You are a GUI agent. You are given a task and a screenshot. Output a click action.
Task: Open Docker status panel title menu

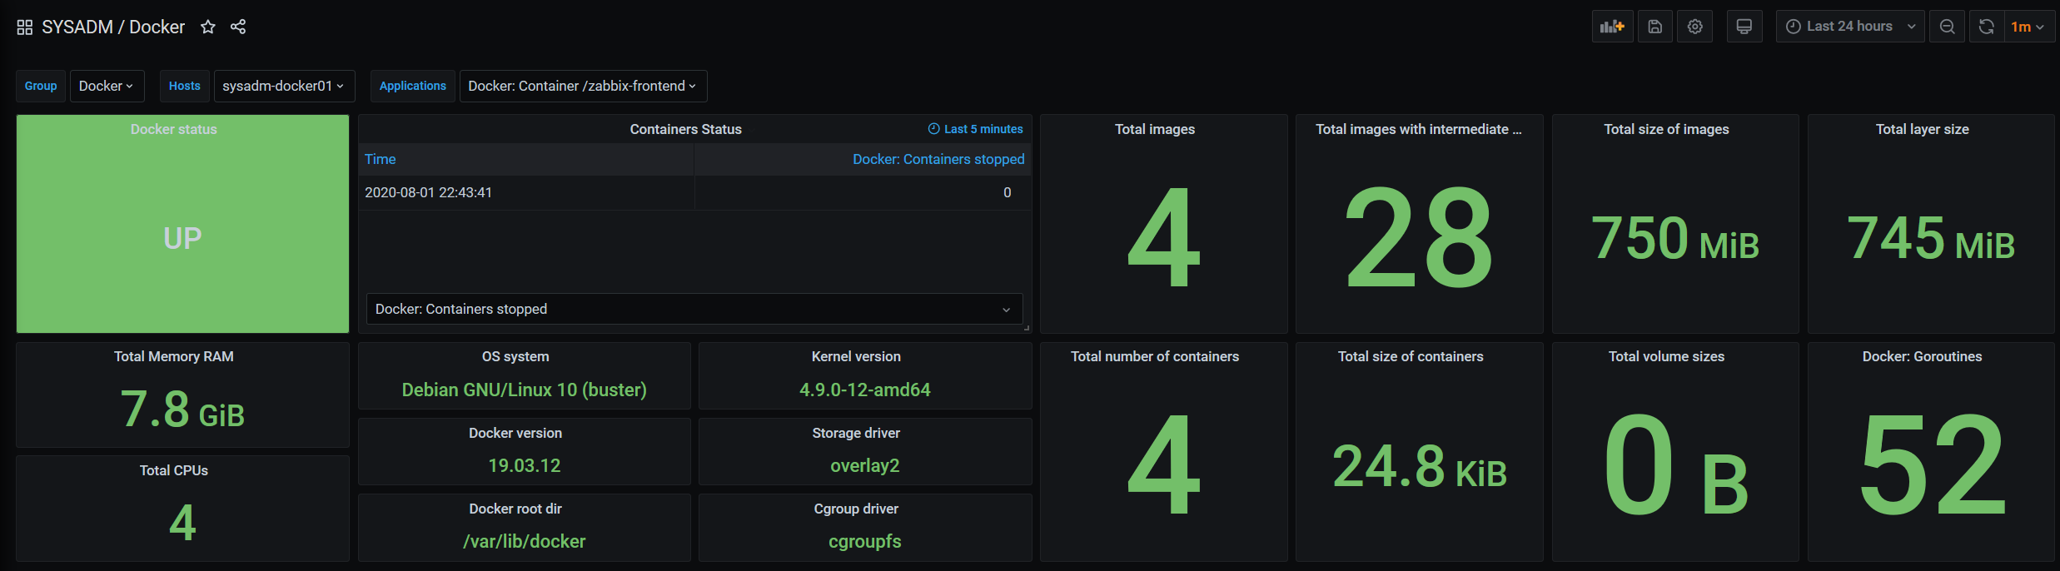point(173,129)
